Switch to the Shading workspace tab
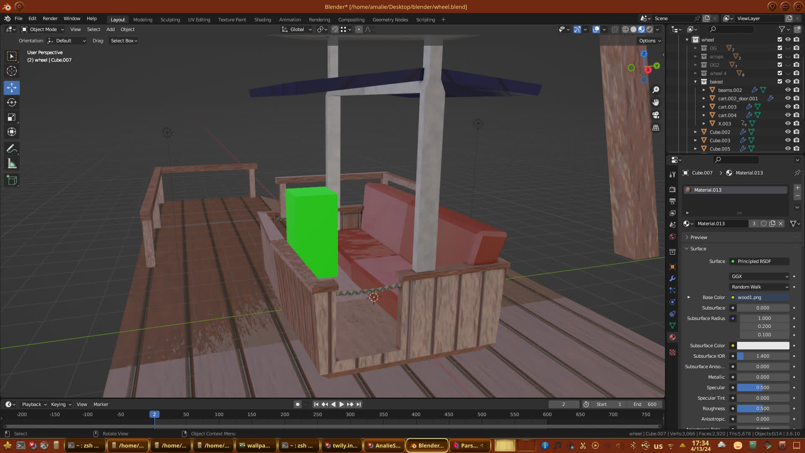This screenshot has height=453, width=805. [262, 20]
